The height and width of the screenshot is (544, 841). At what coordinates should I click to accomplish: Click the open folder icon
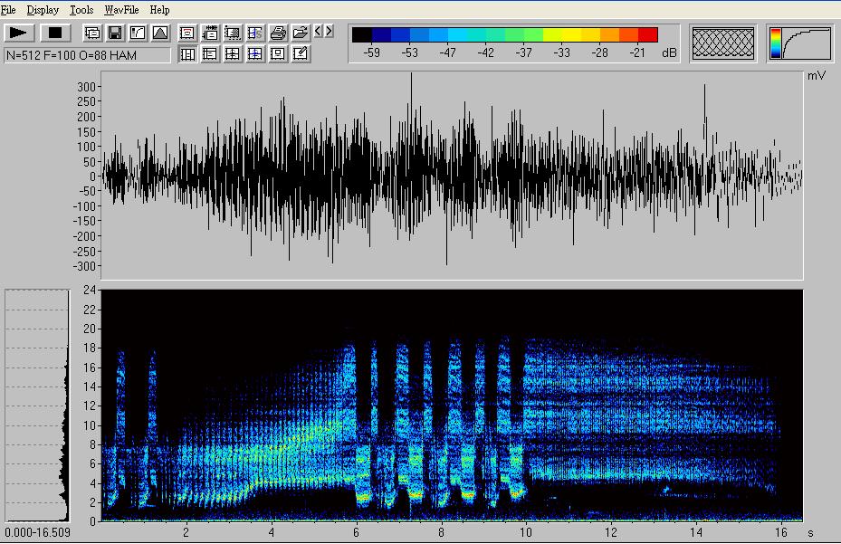coord(300,33)
